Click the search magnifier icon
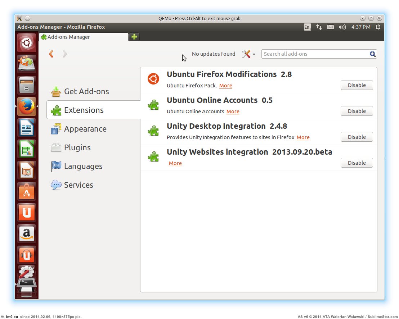399x319 pixels. pyautogui.click(x=373, y=54)
